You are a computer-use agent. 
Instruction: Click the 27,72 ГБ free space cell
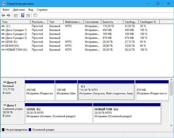pos(130,42)
